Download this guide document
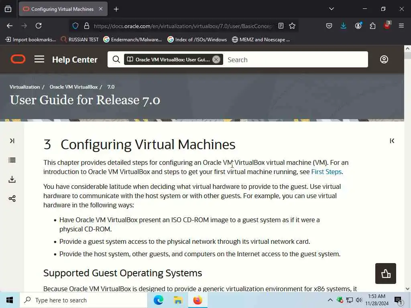Screen dimensions: 411x308 [x=12, y=179]
